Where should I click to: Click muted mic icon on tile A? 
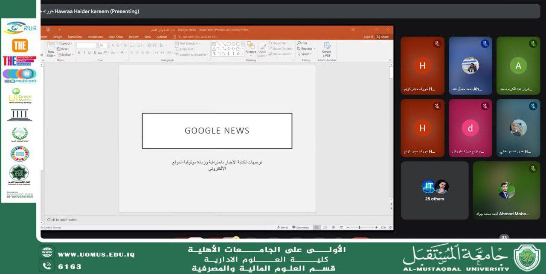click(533, 44)
